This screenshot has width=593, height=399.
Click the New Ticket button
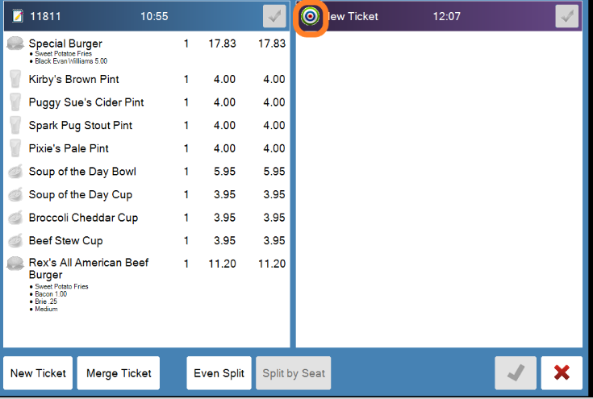point(38,373)
